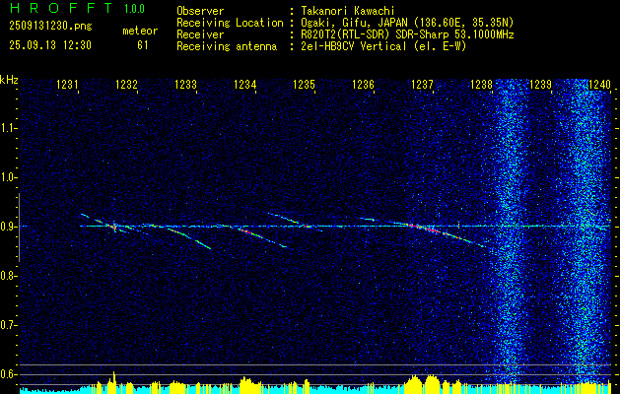Click the timestamp 25.09.13 12:30

click(50, 45)
